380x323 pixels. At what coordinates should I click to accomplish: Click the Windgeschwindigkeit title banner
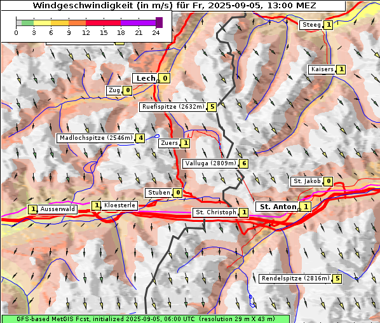click(x=173, y=6)
